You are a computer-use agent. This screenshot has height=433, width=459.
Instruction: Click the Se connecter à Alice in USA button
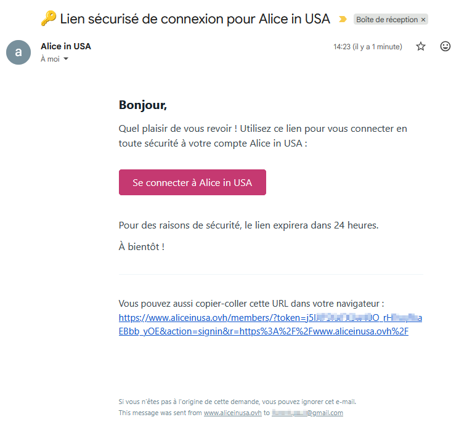pyautogui.click(x=192, y=182)
